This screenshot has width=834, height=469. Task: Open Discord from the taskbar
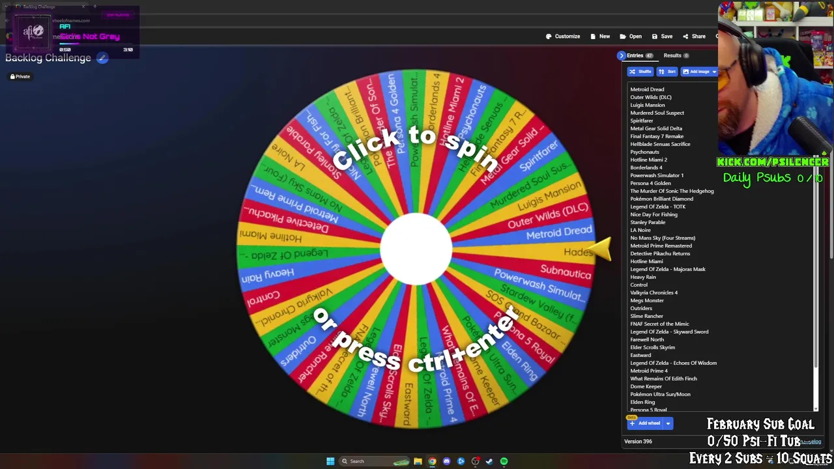point(446,461)
